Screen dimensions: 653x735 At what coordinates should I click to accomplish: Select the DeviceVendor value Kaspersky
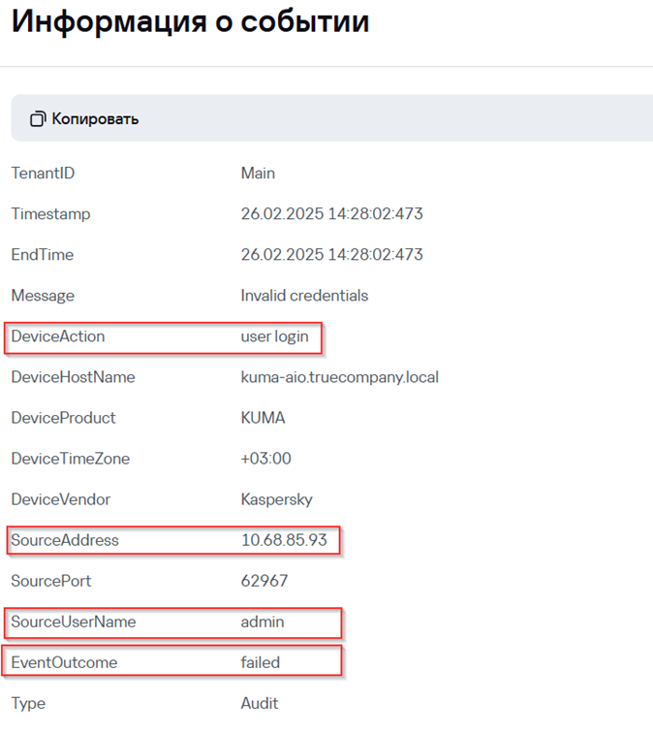coord(276,499)
